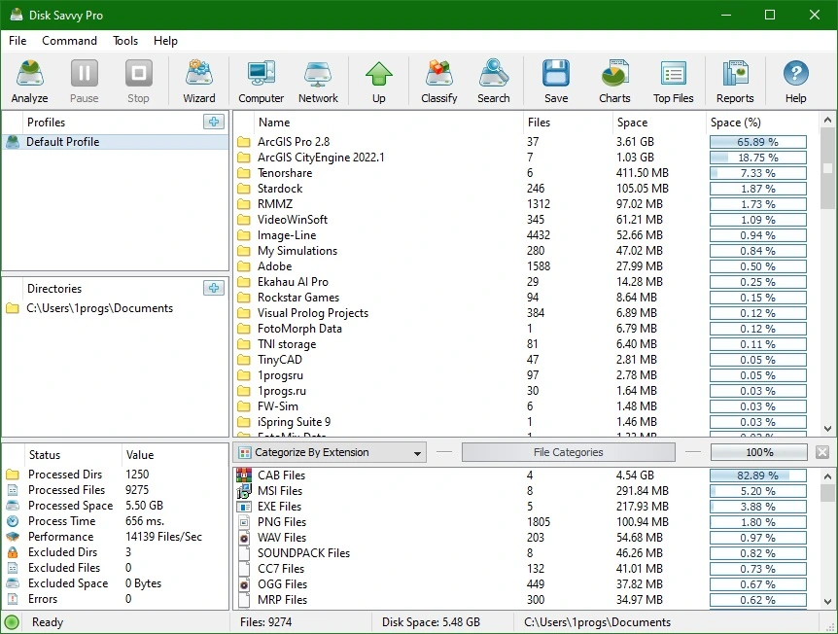
Task: Select the VideoWinSoft folder row
Action: (x=525, y=219)
